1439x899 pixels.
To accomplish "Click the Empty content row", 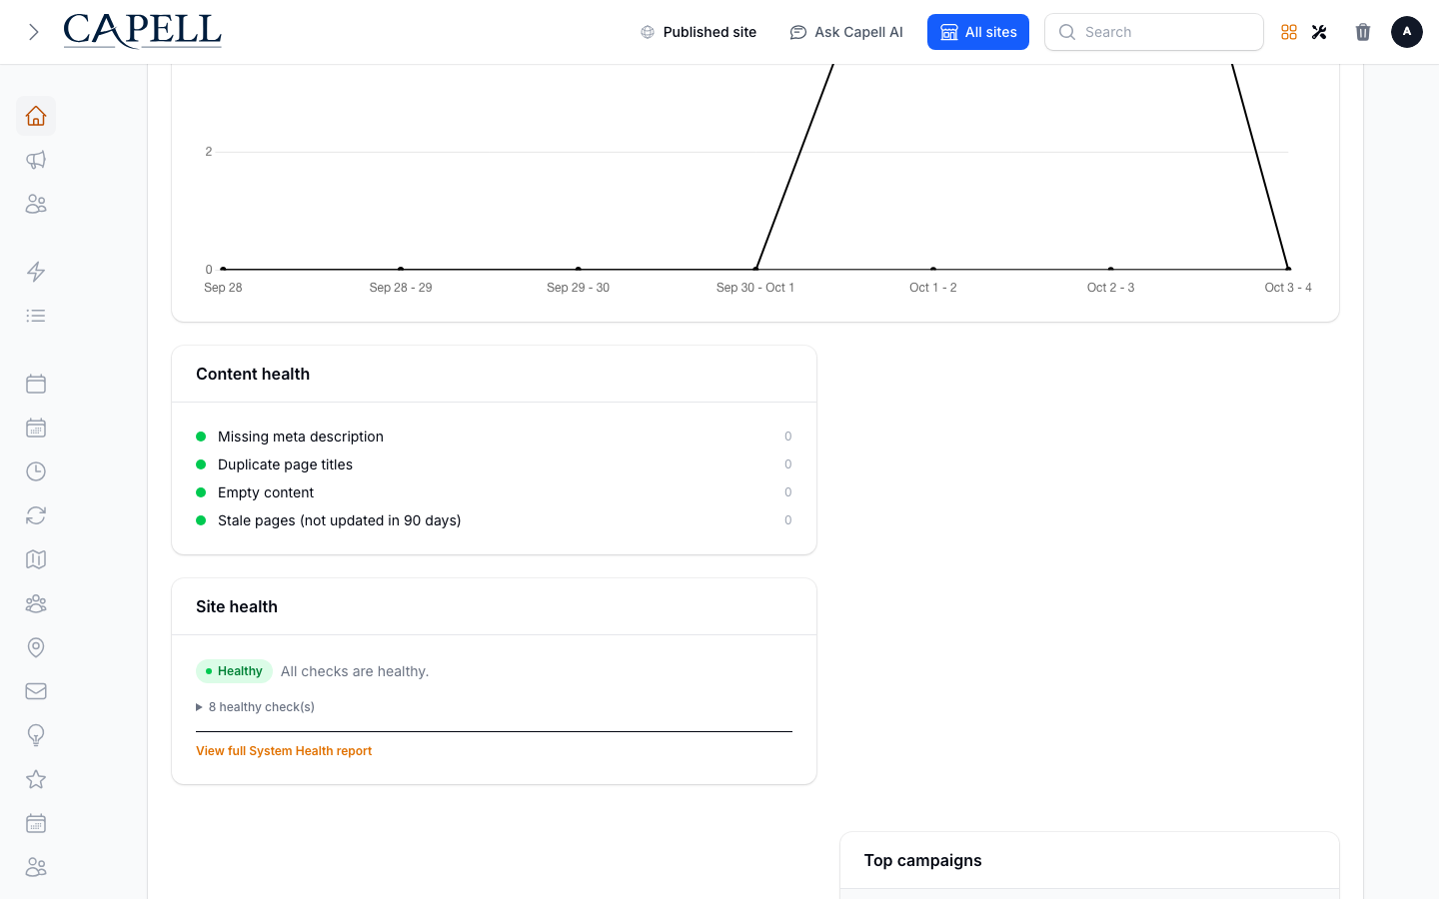I will [494, 492].
